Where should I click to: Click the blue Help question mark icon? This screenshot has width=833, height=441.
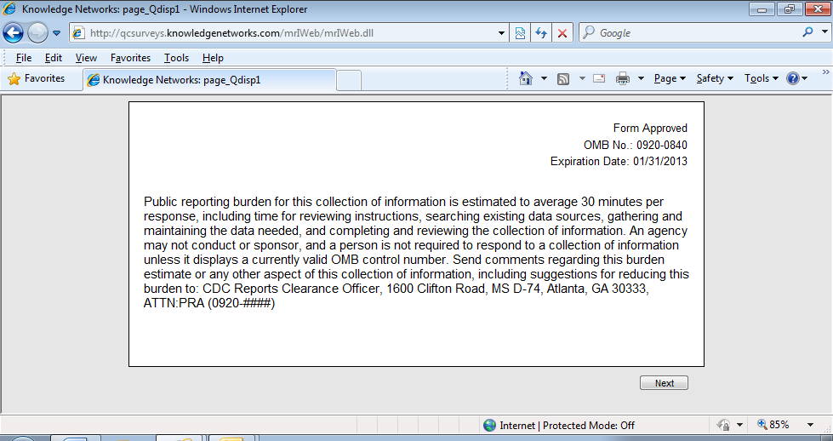793,78
